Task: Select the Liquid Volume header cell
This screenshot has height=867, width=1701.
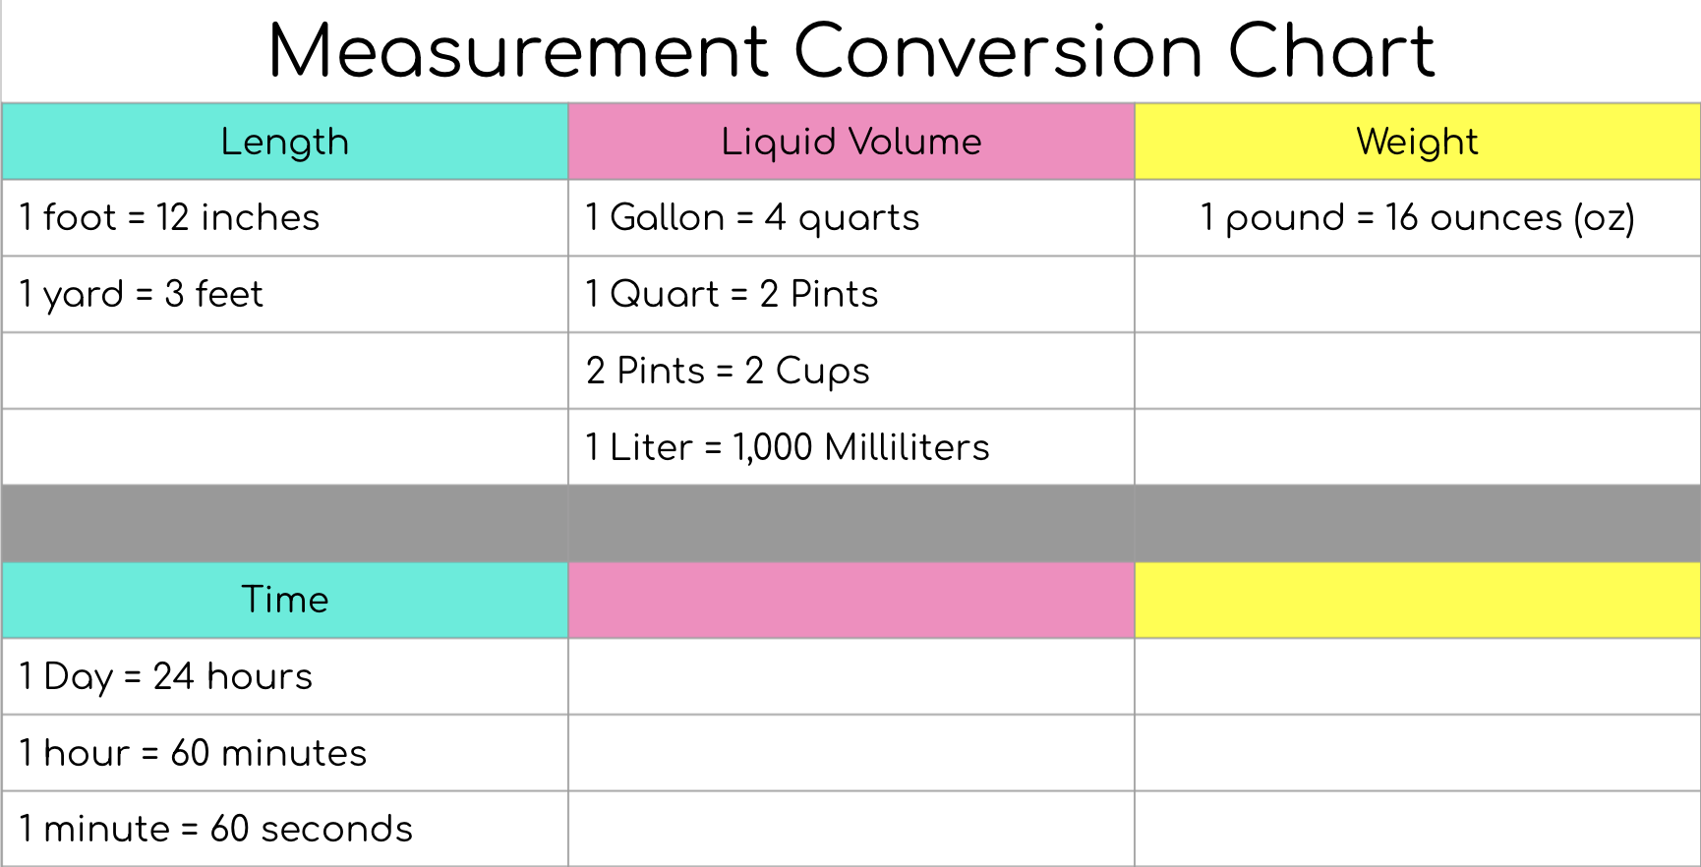Action: coord(851,142)
